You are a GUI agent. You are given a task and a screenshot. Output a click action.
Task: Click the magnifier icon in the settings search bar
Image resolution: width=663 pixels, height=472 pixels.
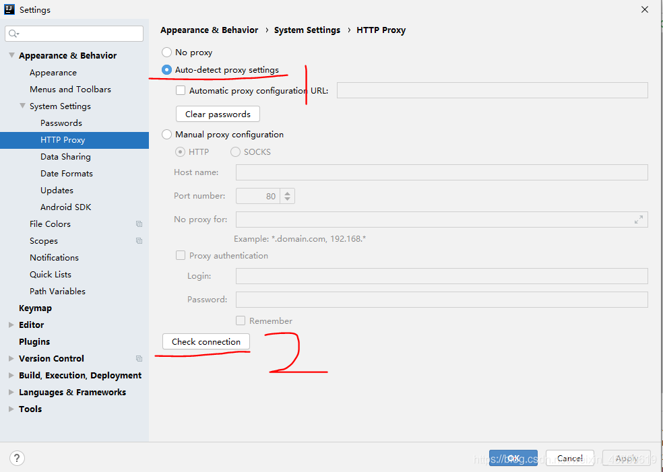pos(13,33)
